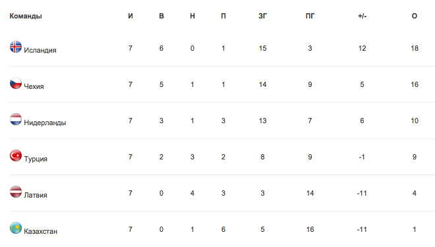The width and height of the screenshot is (435, 247).
Task: Open the Исландия team link
Action: 40,50
